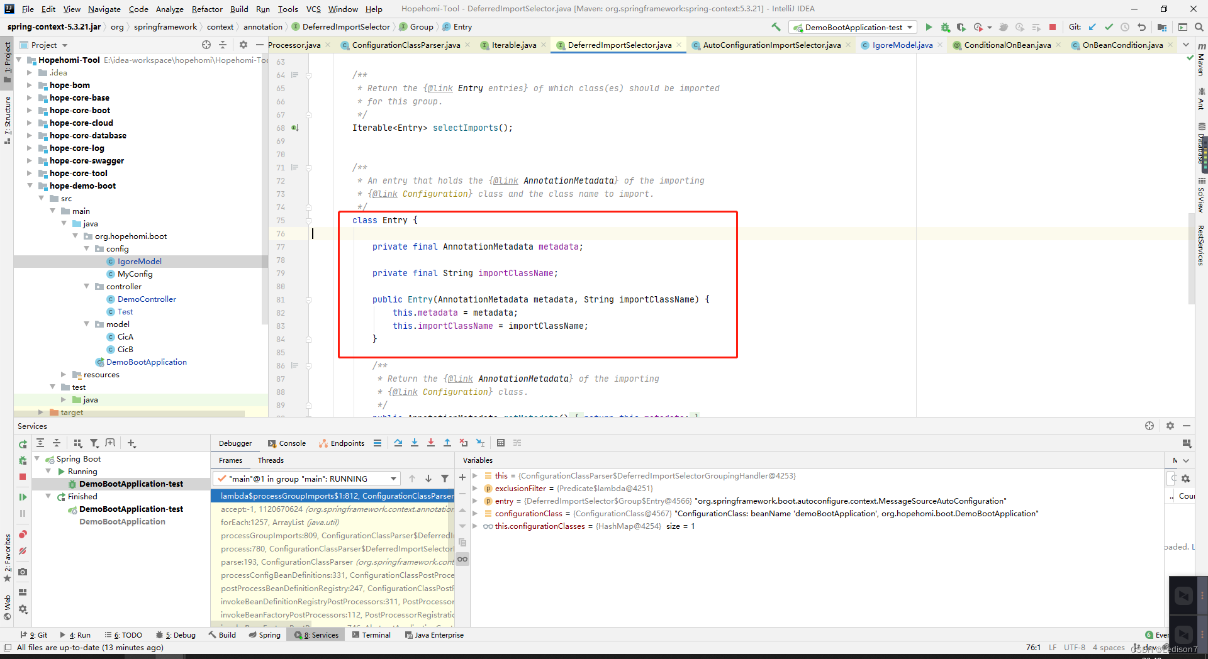The width and height of the screenshot is (1208, 659).
Task: Open the thread selector showing main RUNNING
Action: (x=307, y=479)
